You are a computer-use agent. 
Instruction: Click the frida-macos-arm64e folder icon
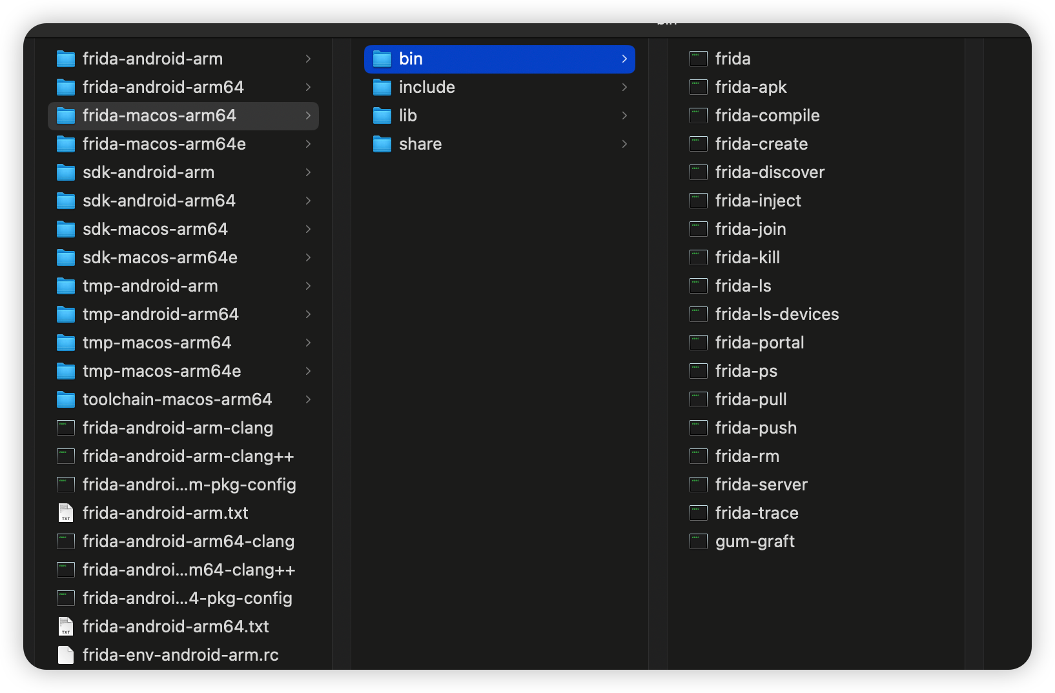coord(66,144)
